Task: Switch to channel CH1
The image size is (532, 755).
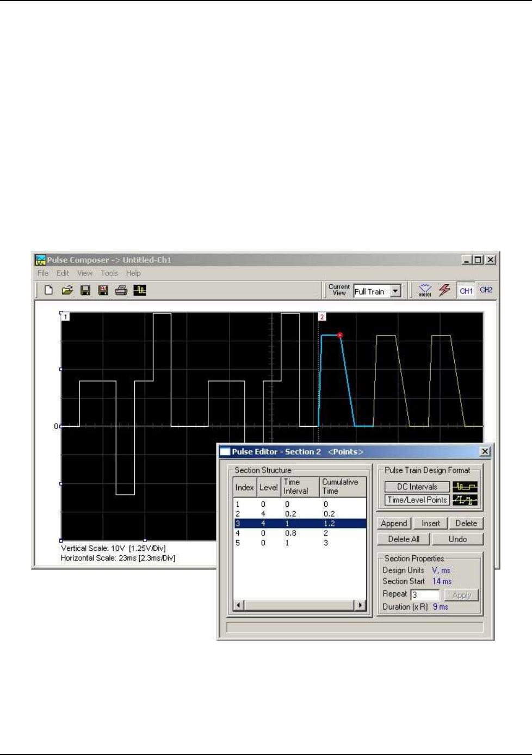Action: pos(466,291)
